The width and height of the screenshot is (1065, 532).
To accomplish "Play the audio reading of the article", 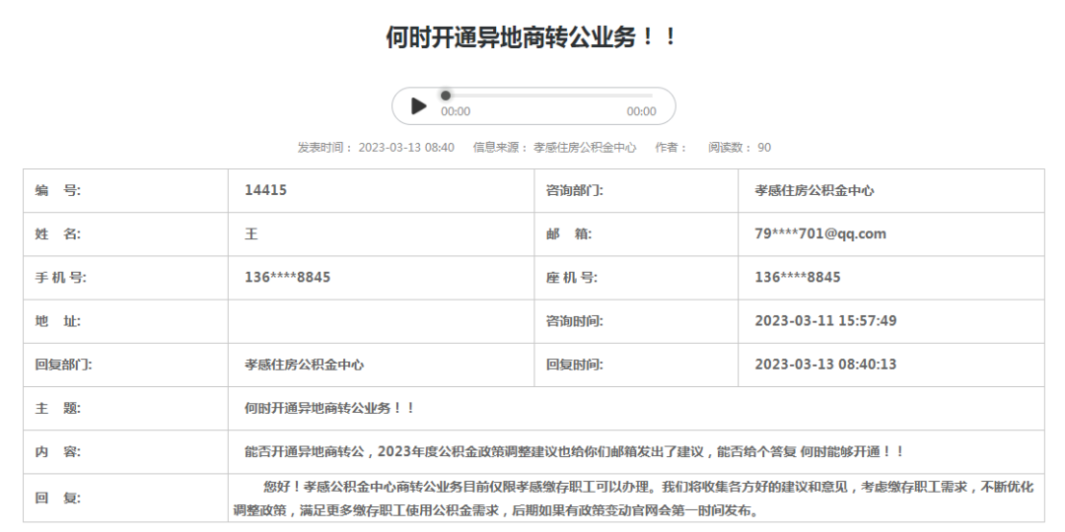I will coord(419,105).
